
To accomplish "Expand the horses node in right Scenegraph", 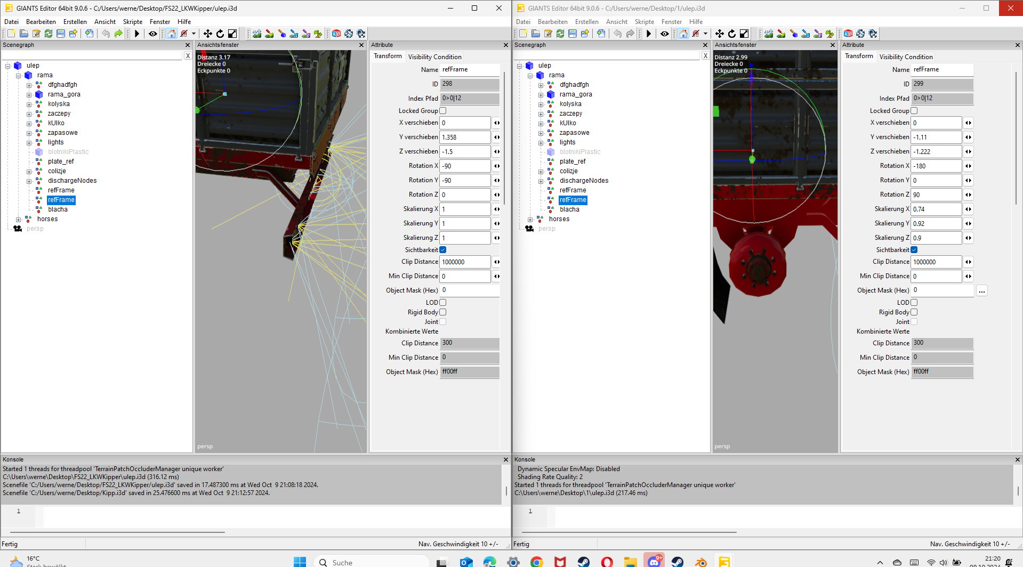I will point(530,219).
